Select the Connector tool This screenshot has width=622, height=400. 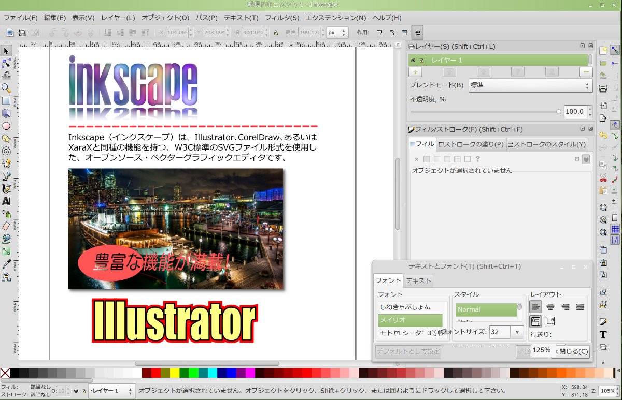pyautogui.click(x=6, y=277)
